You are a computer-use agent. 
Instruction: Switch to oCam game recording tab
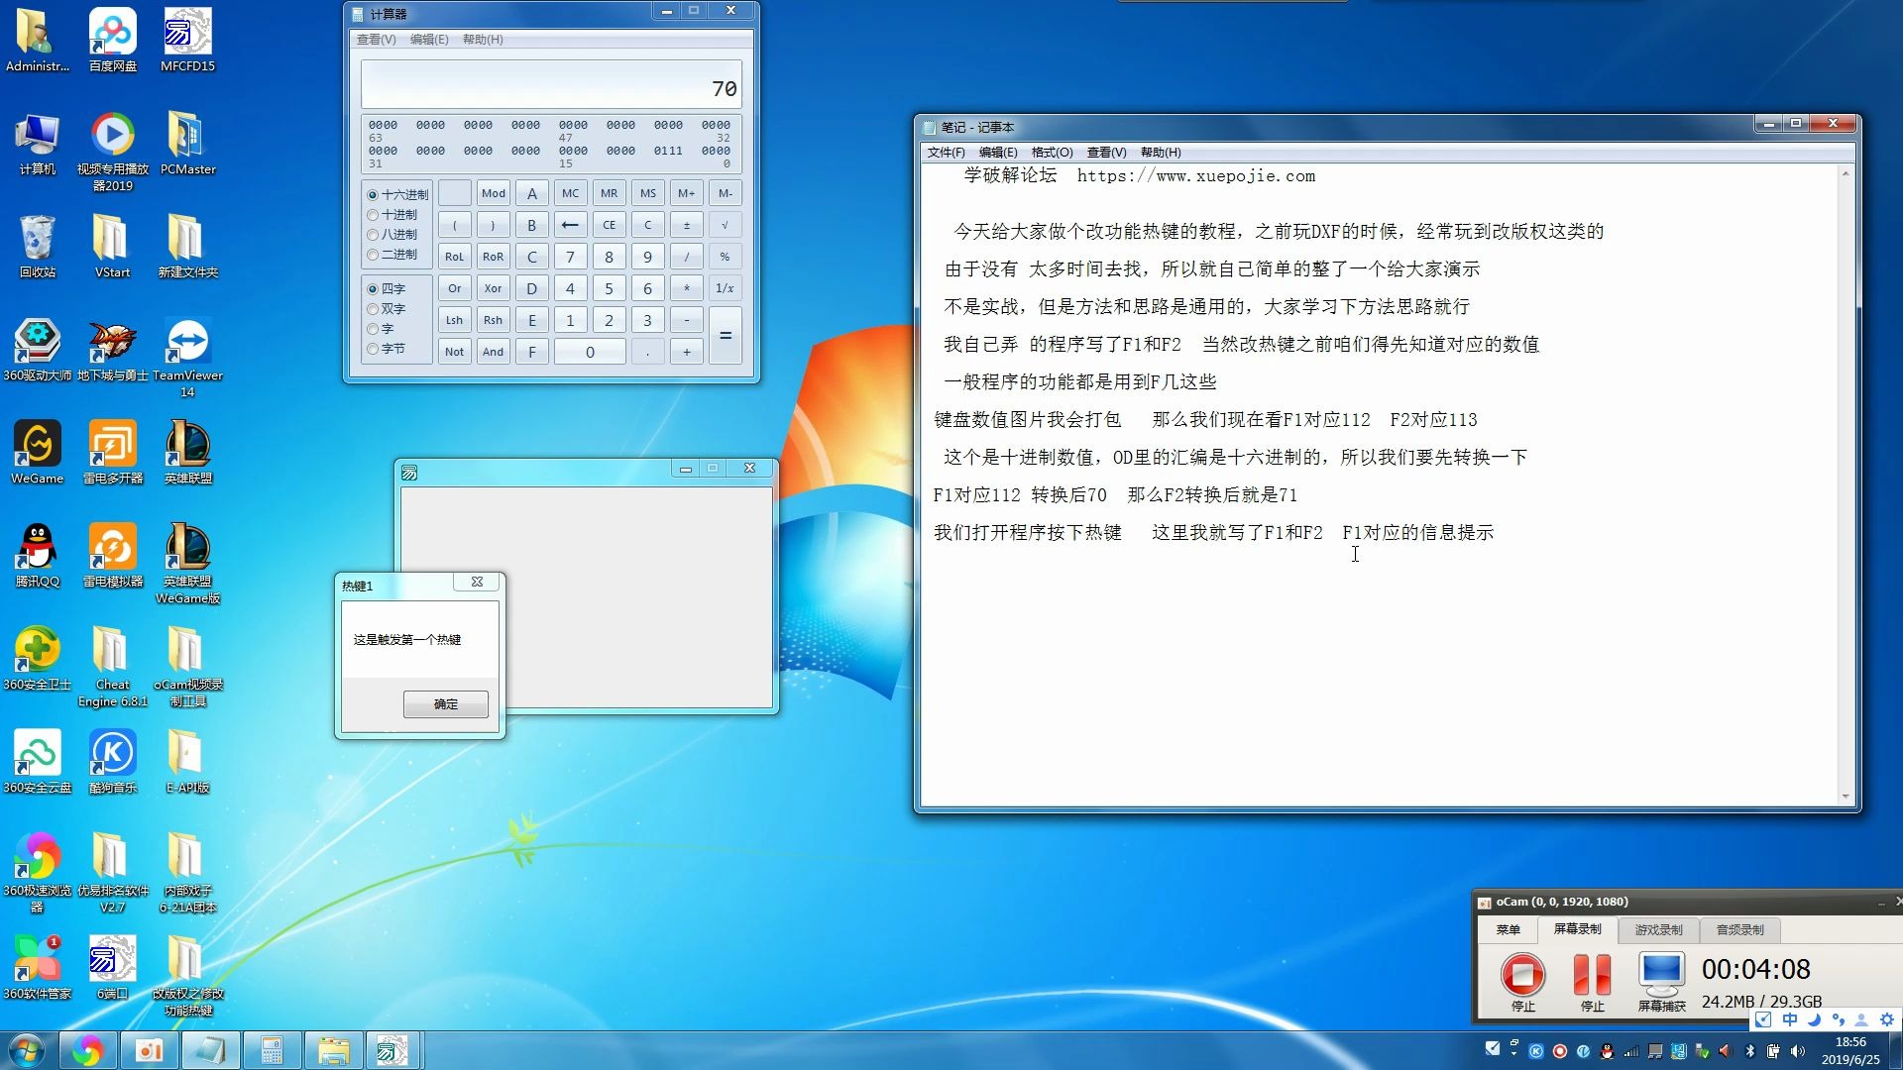point(1658,929)
